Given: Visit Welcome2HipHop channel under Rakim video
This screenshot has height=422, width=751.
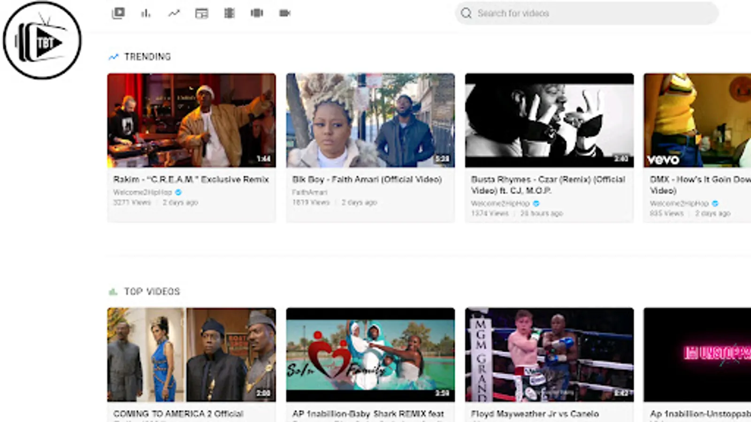Looking at the screenshot, I should (143, 192).
